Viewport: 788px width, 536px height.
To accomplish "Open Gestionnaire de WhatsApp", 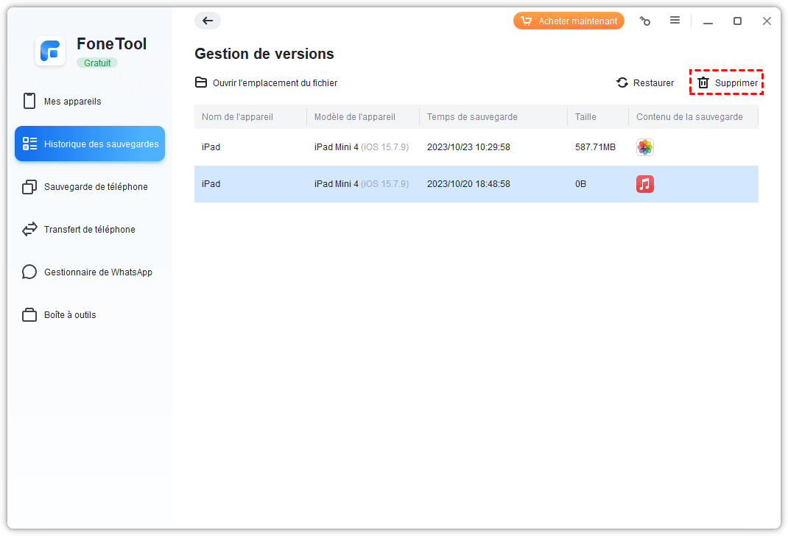I will tap(98, 272).
